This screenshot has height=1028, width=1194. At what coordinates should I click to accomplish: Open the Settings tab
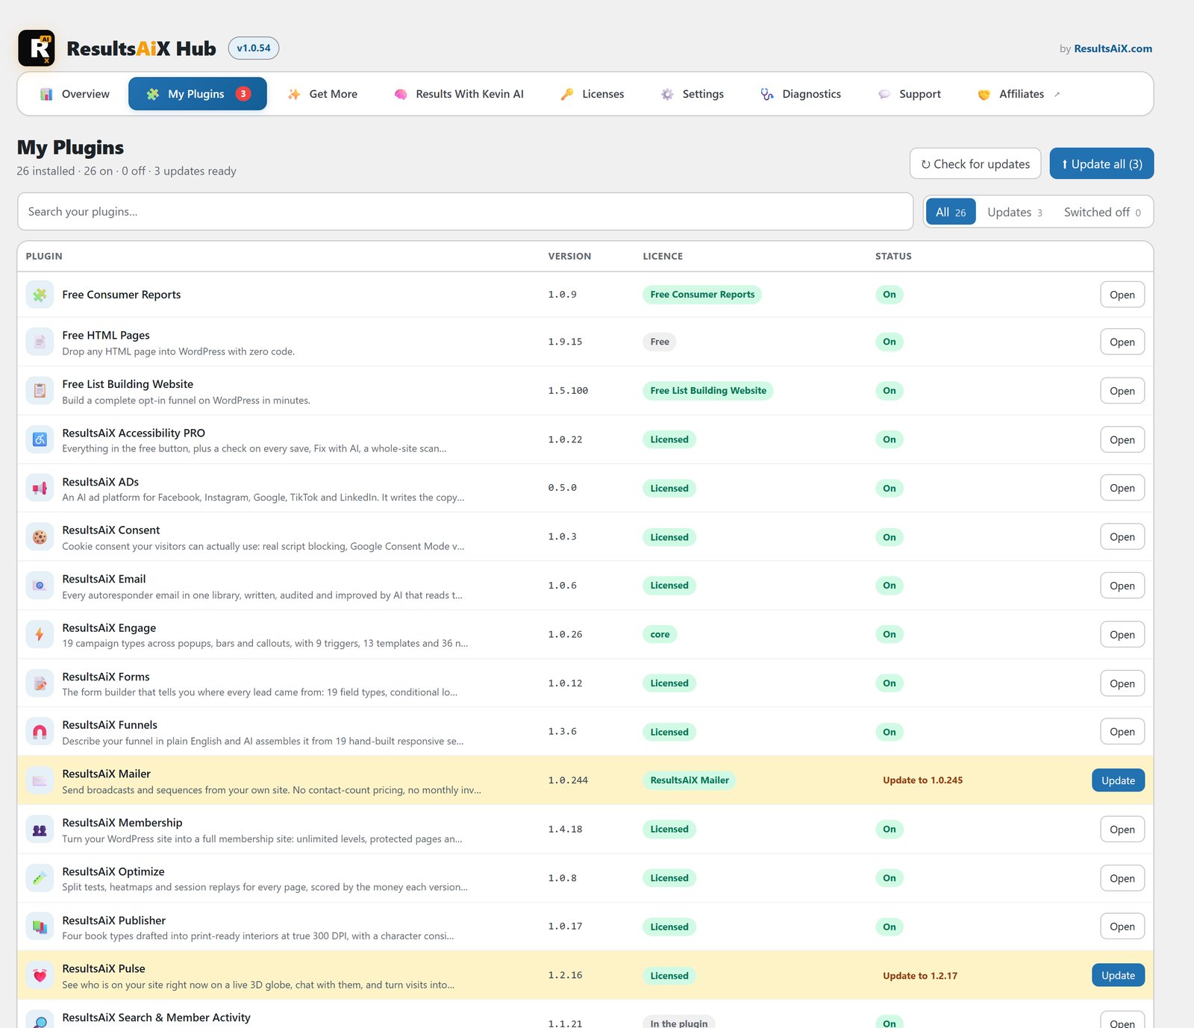(692, 94)
